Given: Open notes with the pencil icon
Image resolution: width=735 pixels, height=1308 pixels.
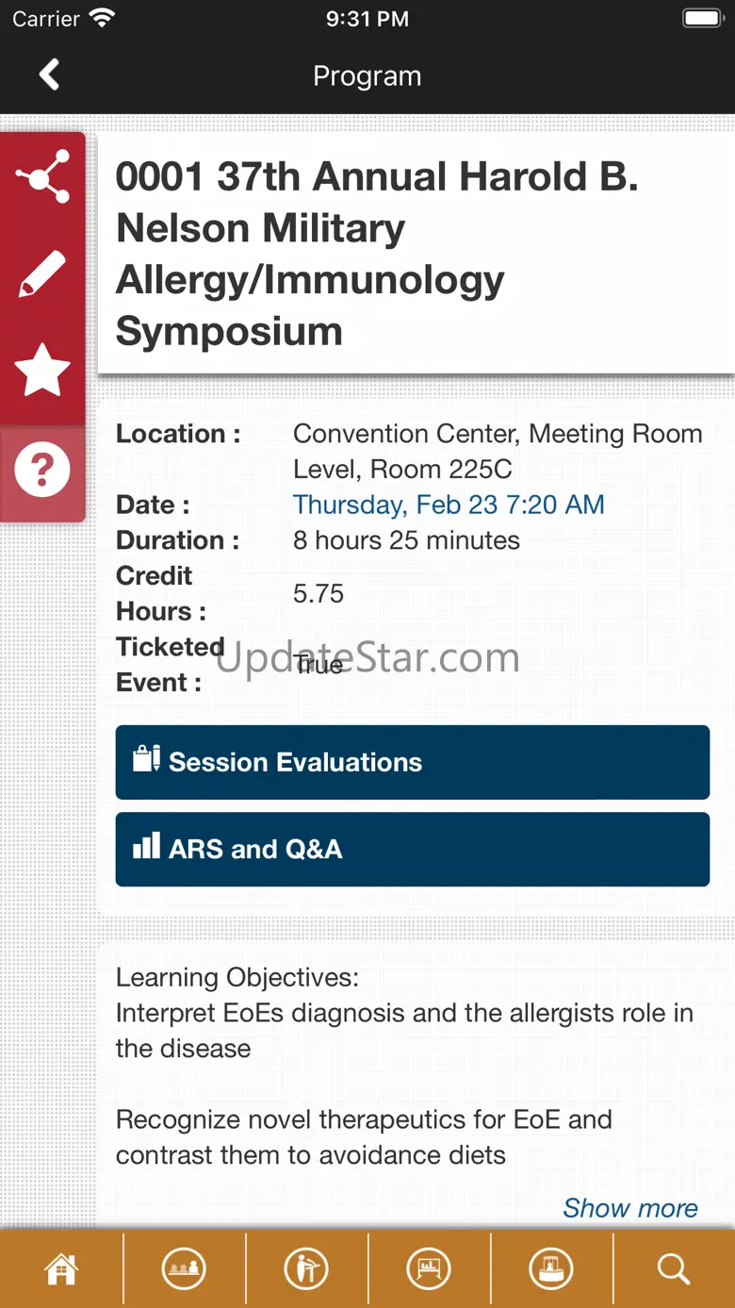Looking at the screenshot, I should point(42,273).
